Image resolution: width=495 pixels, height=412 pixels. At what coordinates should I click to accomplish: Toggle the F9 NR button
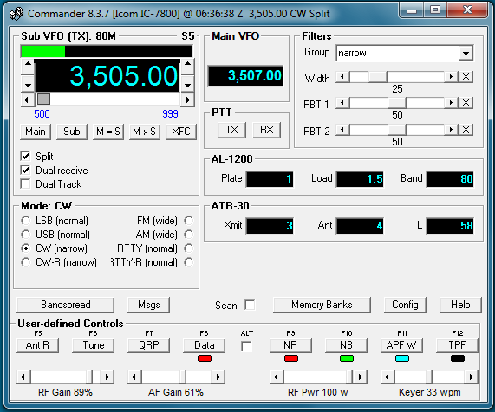(x=290, y=345)
